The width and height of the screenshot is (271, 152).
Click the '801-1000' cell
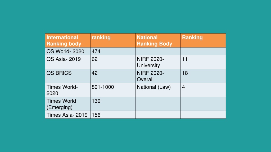pos(113,90)
